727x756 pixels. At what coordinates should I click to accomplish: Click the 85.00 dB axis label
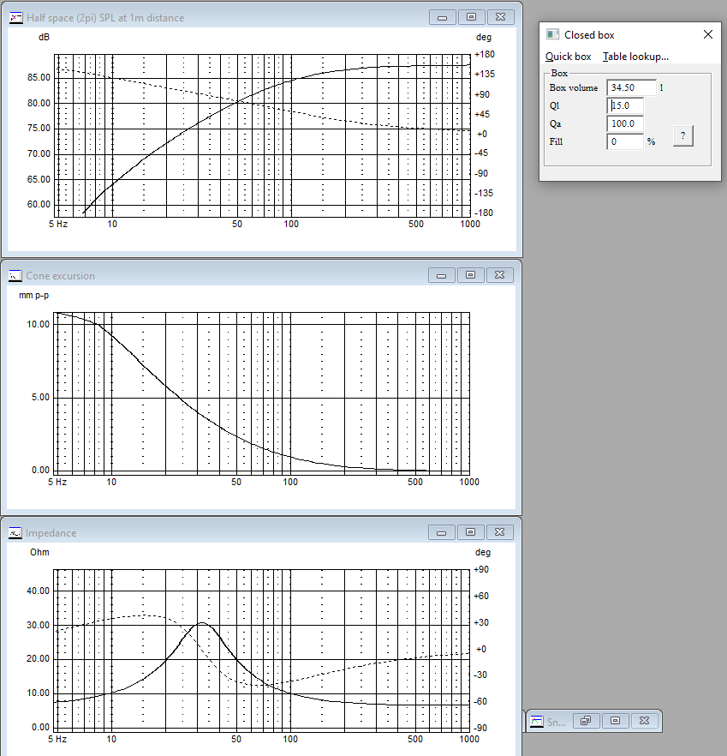click(39, 78)
